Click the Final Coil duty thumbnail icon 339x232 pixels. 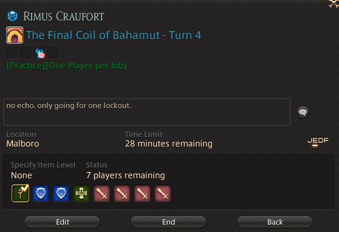tap(15, 35)
